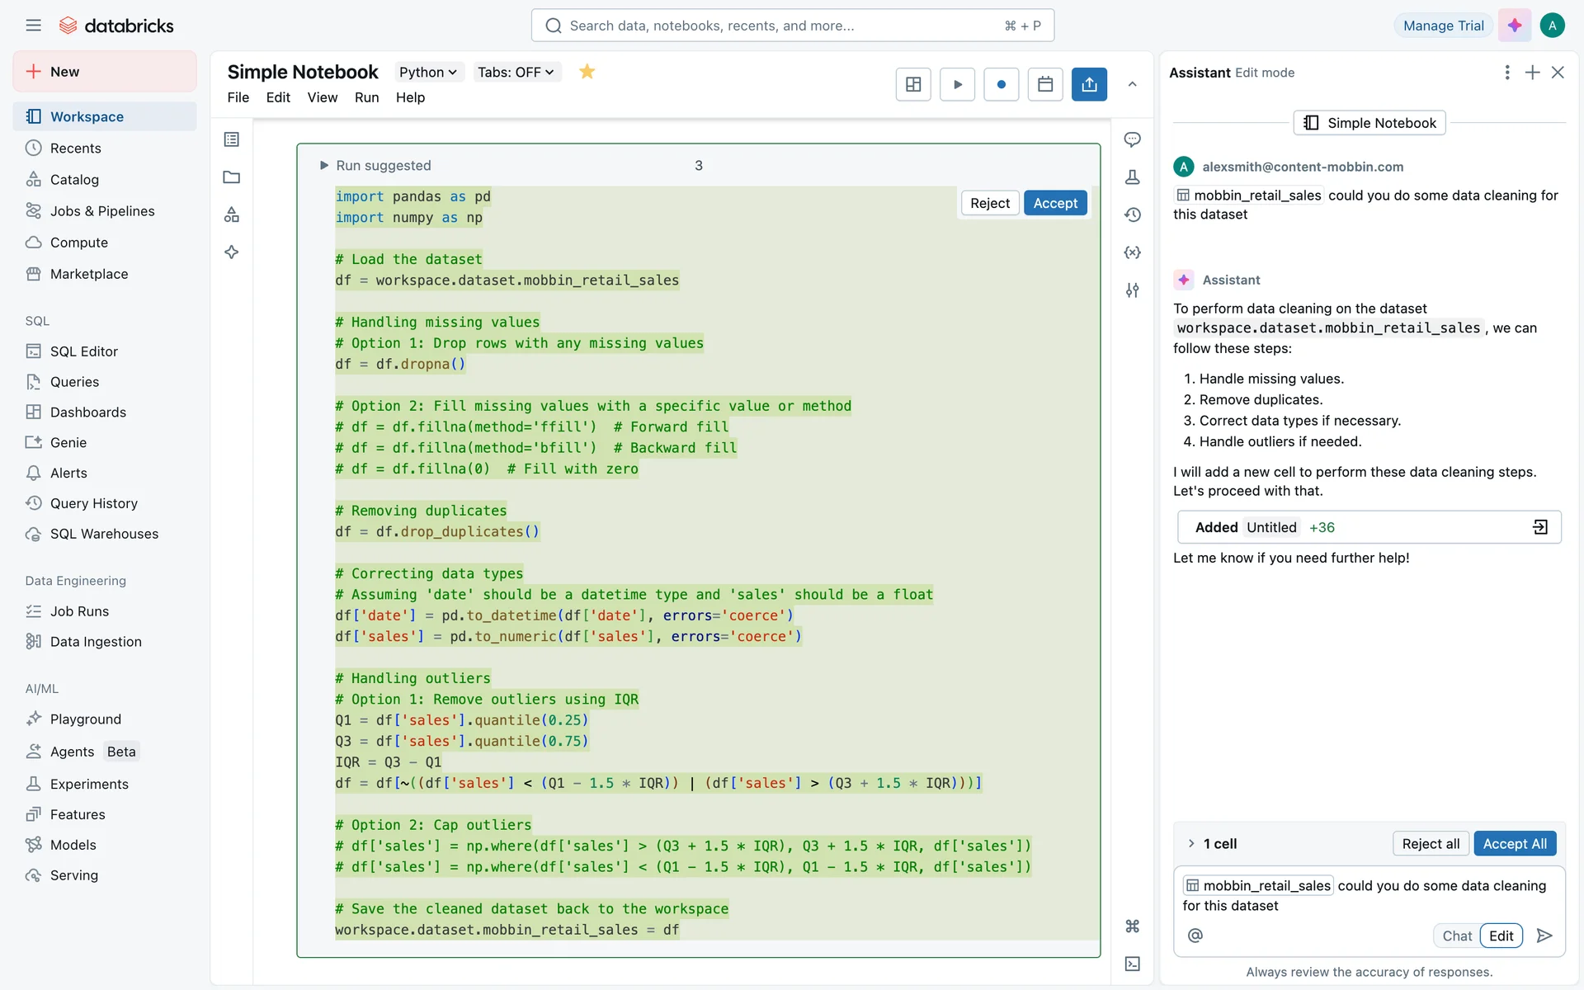Switch assistant to Chat mode
This screenshot has width=1584, height=990.
tap(1456, 936)
